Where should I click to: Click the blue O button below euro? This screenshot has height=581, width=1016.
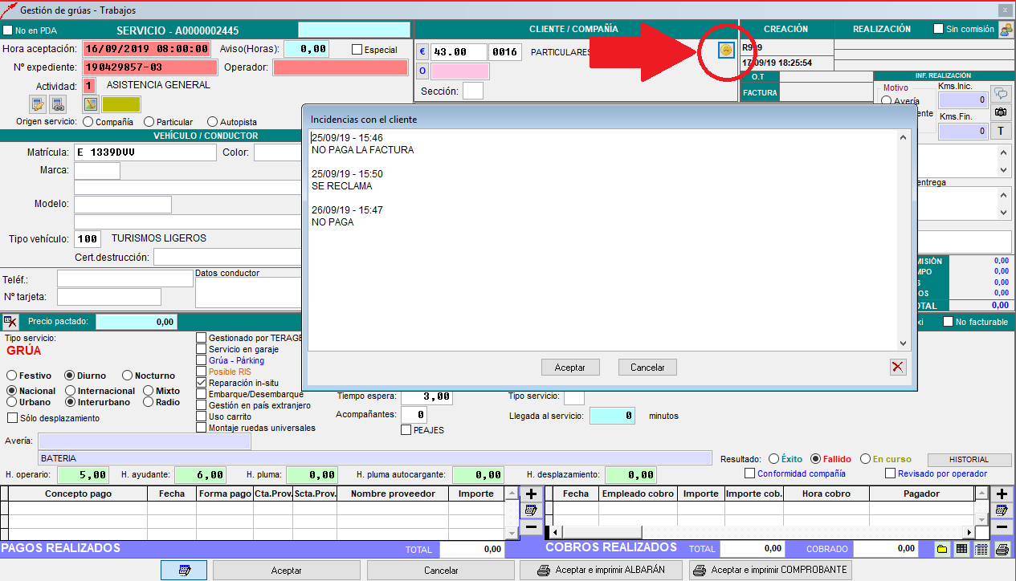coord(422,71)
